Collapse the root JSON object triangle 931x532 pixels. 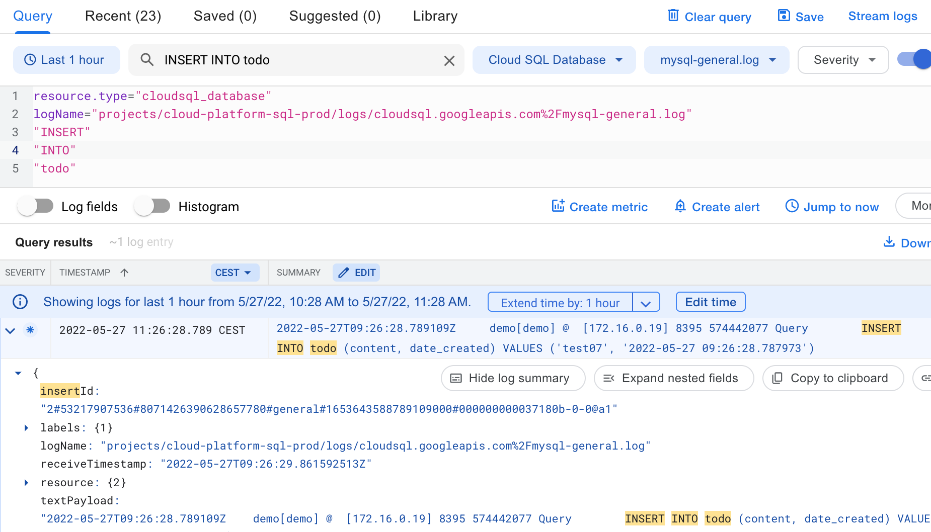(18, 373)
